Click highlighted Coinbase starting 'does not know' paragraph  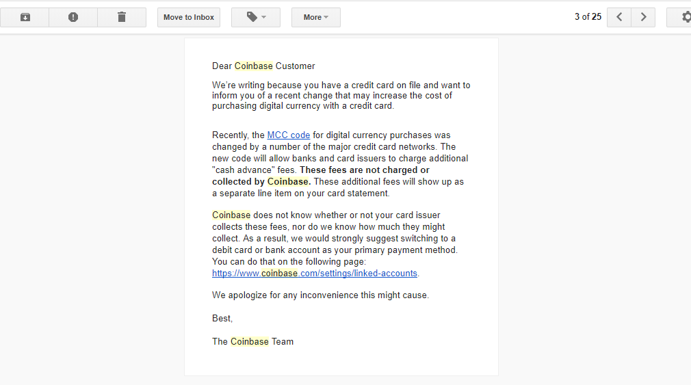tap(231, 215)
